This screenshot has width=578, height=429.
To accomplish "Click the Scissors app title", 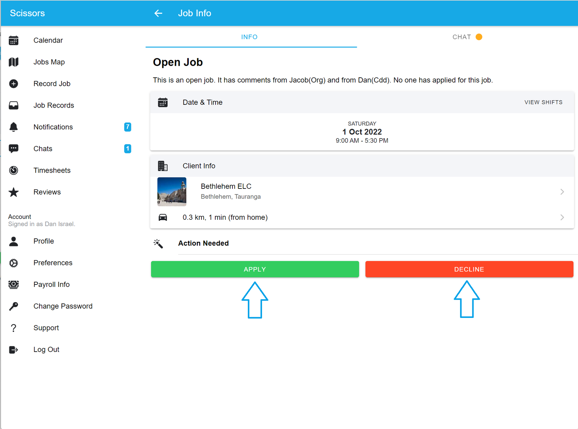I will click(27, 13).
